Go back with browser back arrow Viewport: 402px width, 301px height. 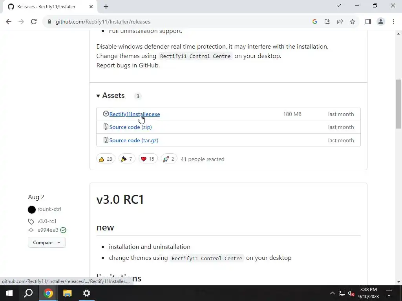click(x=9, y=22)
